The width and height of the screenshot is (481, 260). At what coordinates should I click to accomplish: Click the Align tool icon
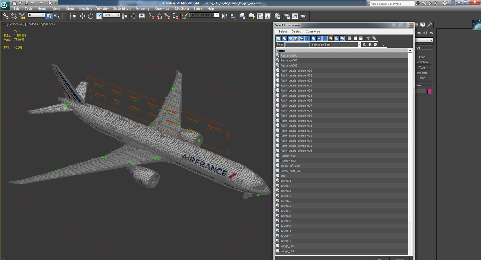click(x=233, y=16)
